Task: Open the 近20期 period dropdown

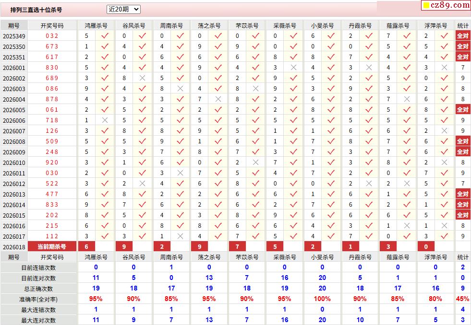Action: coord(123,9)
